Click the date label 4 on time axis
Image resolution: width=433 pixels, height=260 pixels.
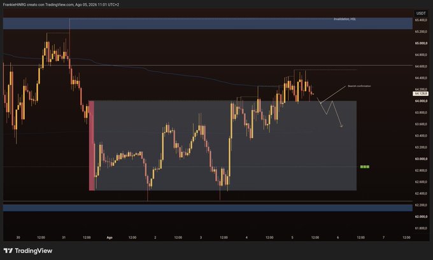(246, 237)
